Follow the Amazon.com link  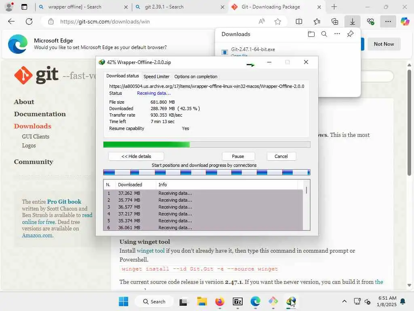click(38, 235)
